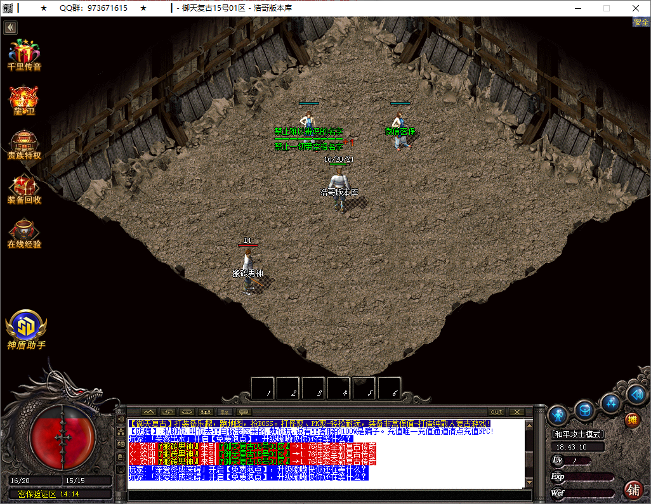Click the 密保验证区 14:14 map label
Screen dimensions: 651x504
(x=48, y=494)
